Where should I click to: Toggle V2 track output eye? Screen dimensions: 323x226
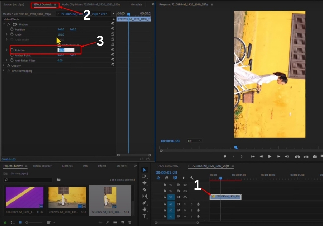pyautogui.click(x=185, y=191)
